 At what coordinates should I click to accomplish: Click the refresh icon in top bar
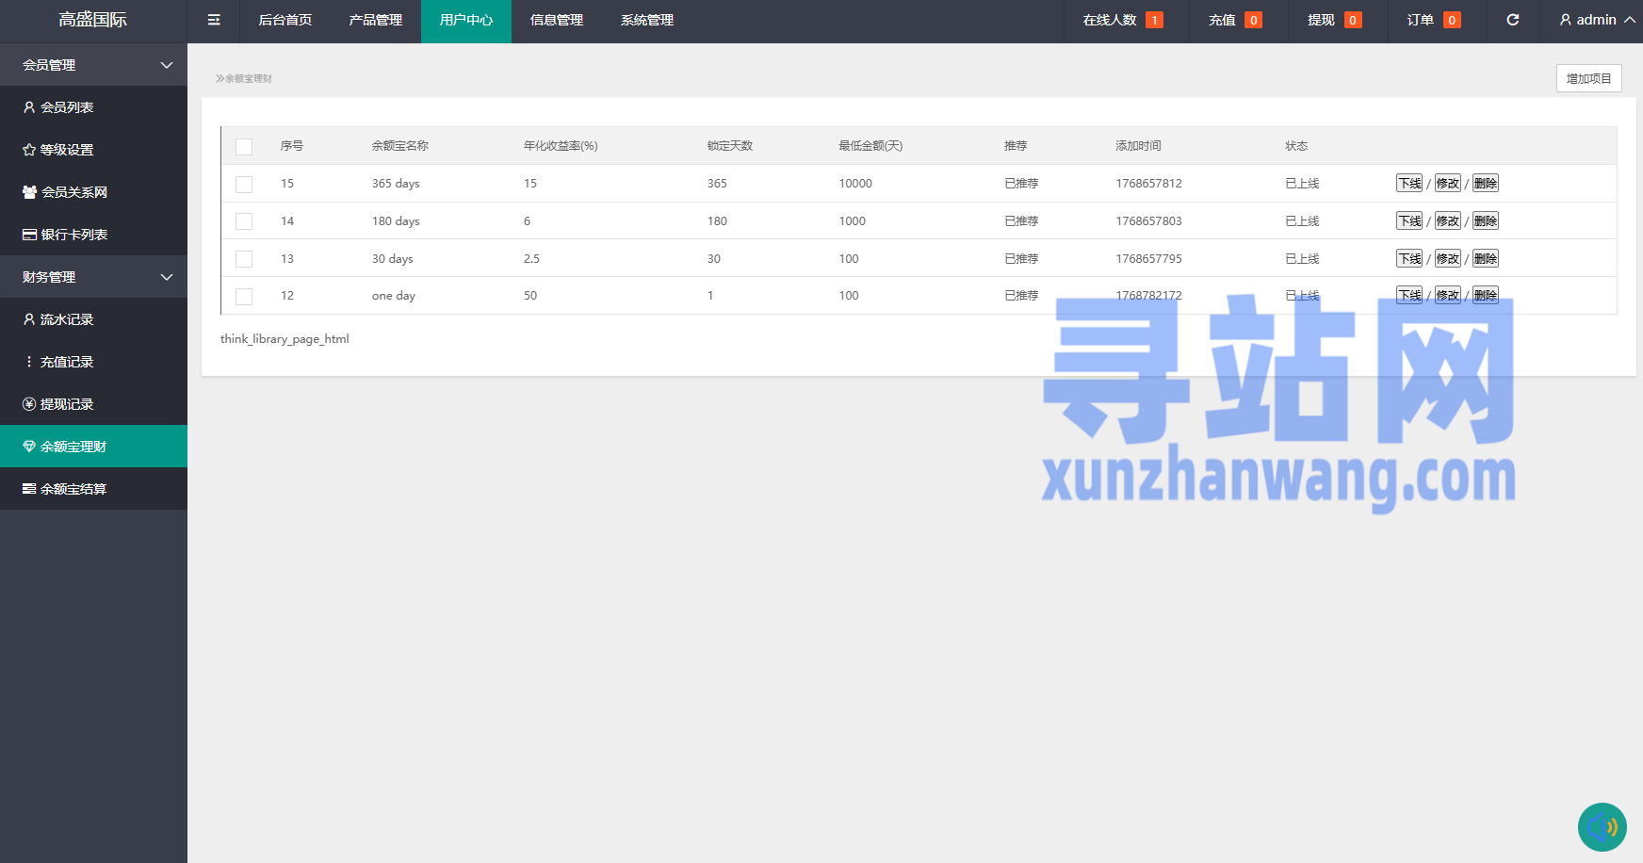1513,20
